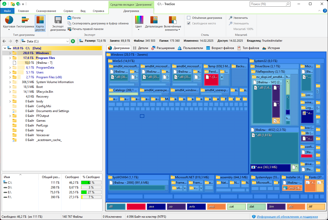Switch to Гистограмма bar chart type
Image resolution: width=328 pixels, height=220 pixels.
25,22
